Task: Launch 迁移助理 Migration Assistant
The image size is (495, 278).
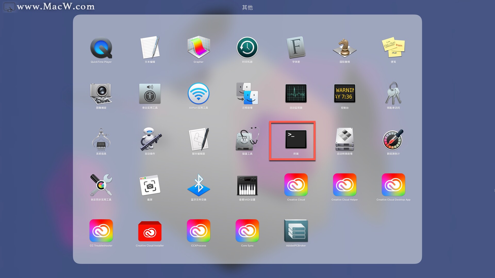Action: pyautogui.click(x=247, y=94)
